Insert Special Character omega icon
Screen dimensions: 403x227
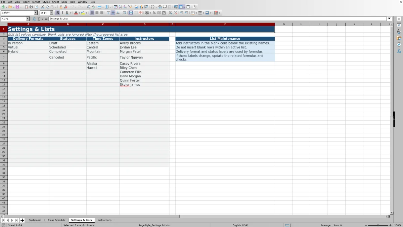click(x=152, y=7)
